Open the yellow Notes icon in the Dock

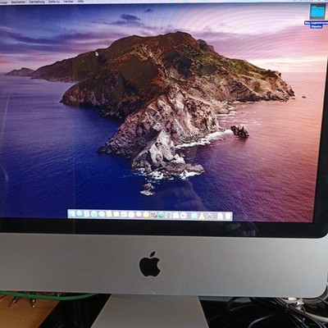tap(109, 214)
